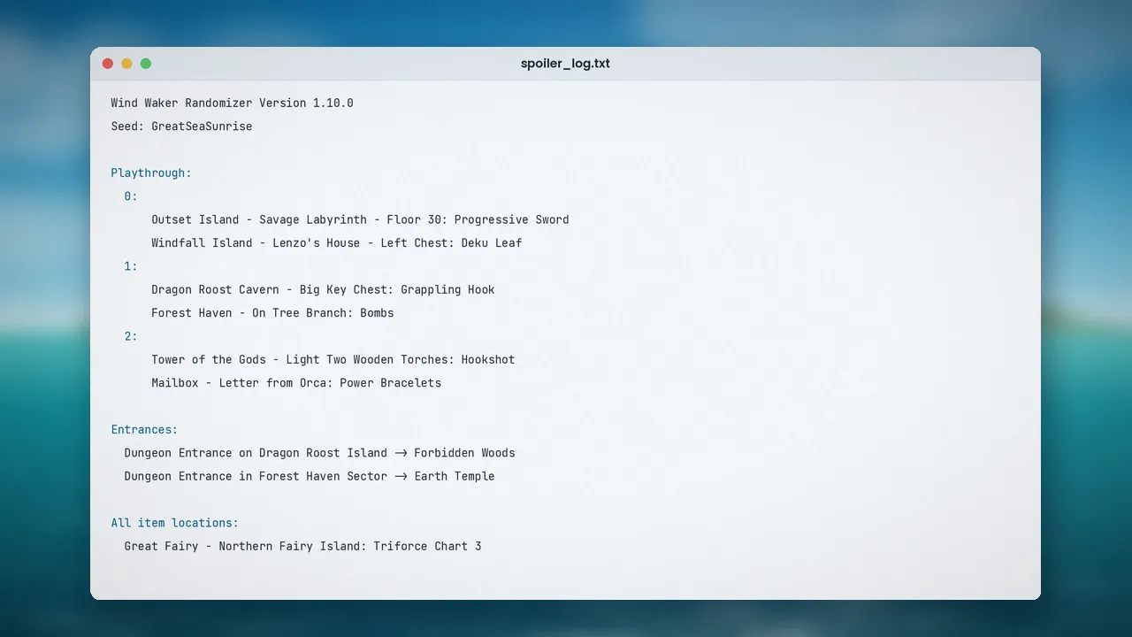Click the sphere 1: label
This screenshot has width=1132, height=637.
[x=131, y=266]
